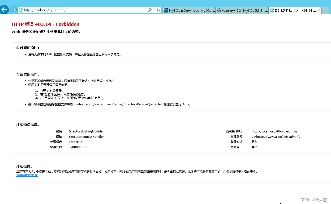Click ExecuteRequestHandler value

pos(86,137)
